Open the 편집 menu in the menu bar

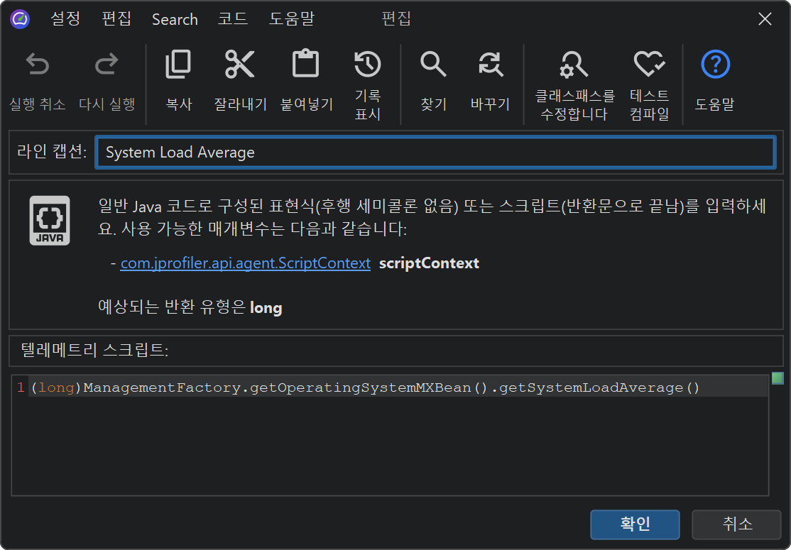[116, 19]
